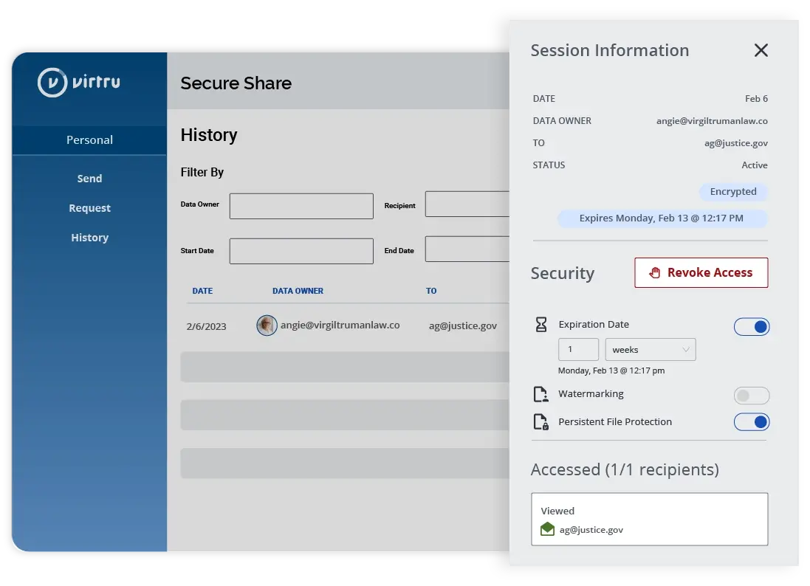Enable the Watermarking toggle
Screen dimensions: 810x586
coord(752,396)
